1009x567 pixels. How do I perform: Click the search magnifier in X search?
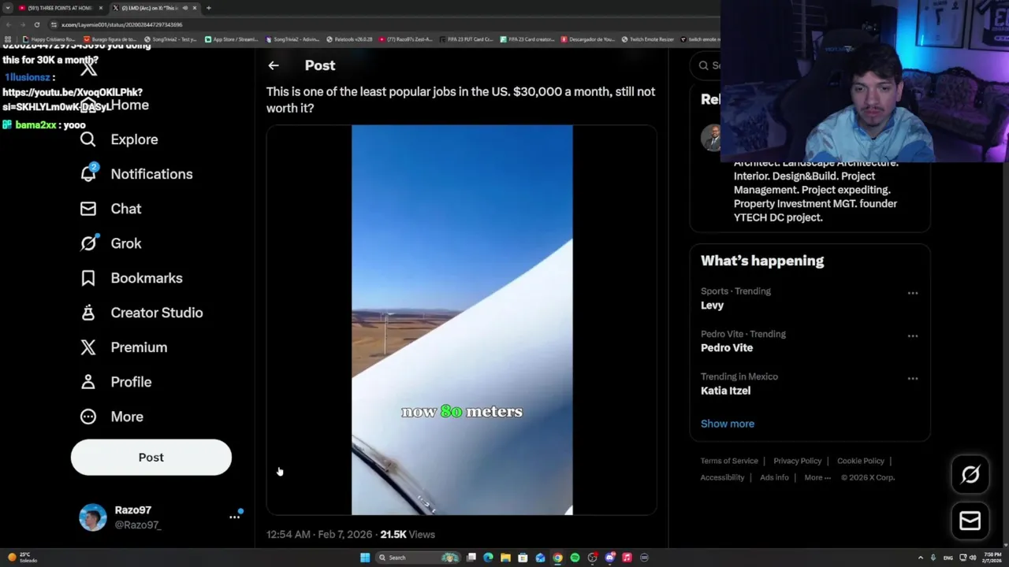coord(704,65)
